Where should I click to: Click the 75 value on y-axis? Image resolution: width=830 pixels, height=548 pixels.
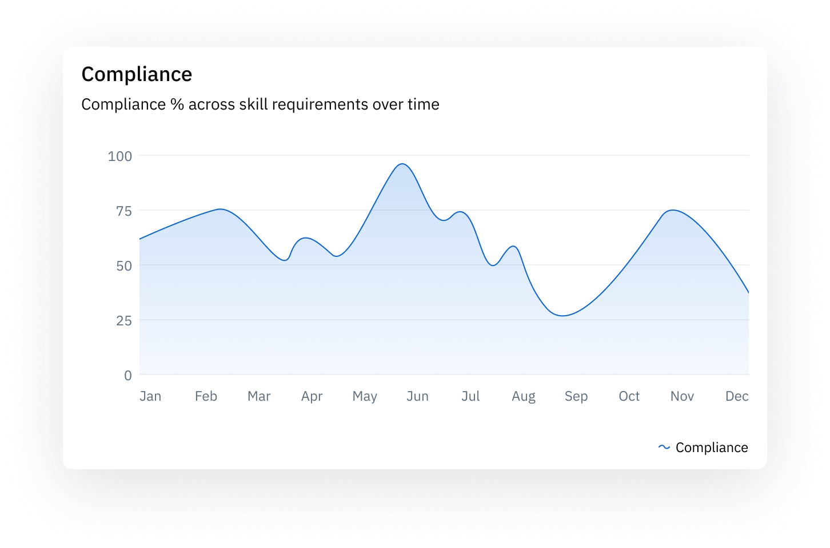click(124, 211)
